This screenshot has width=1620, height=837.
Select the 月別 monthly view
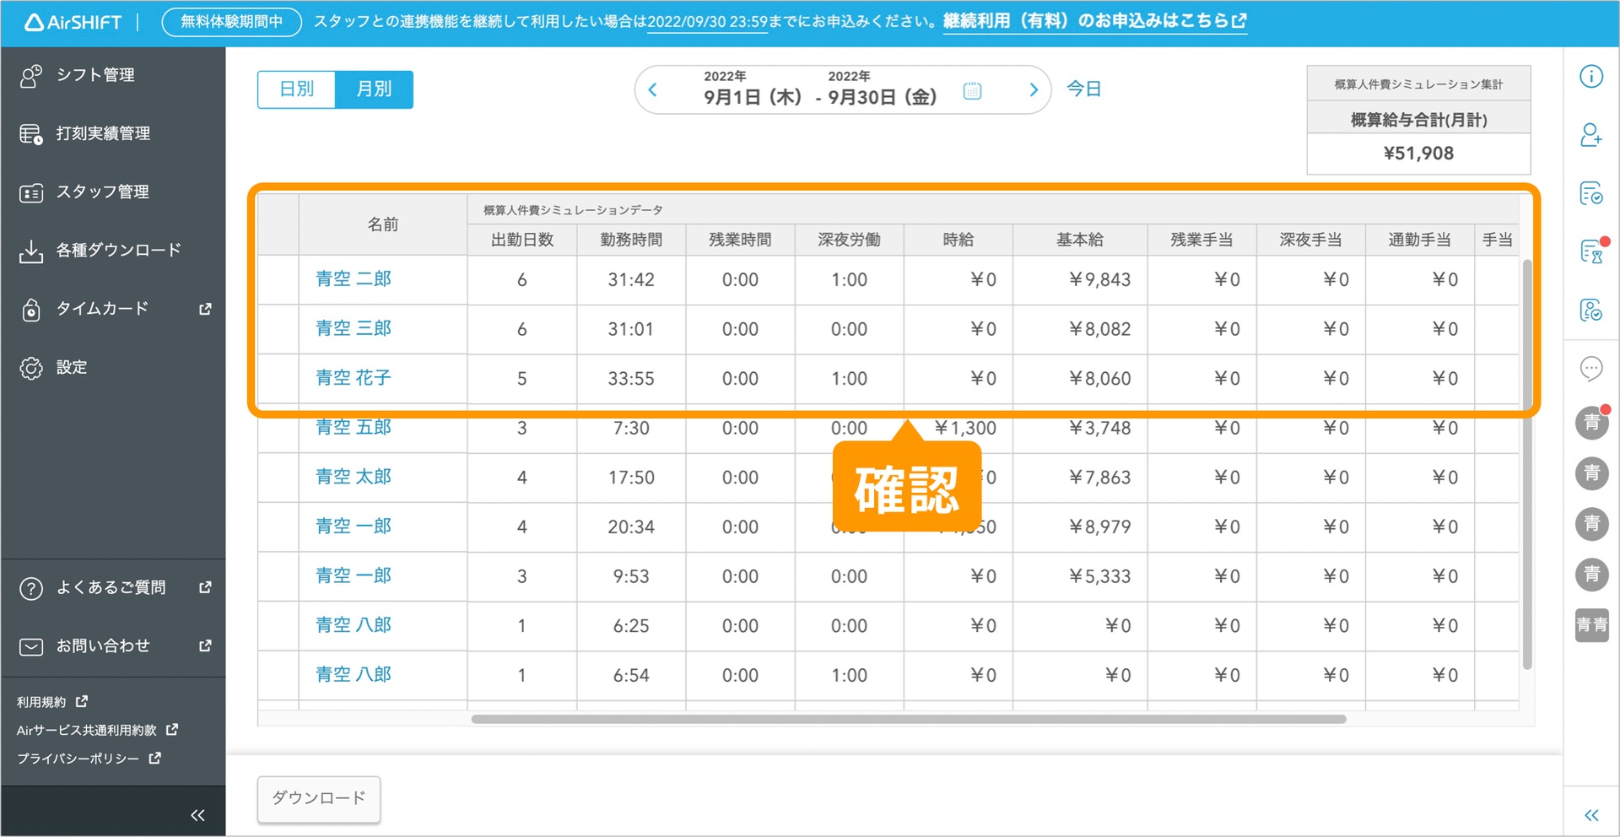(x=374, y=89)
